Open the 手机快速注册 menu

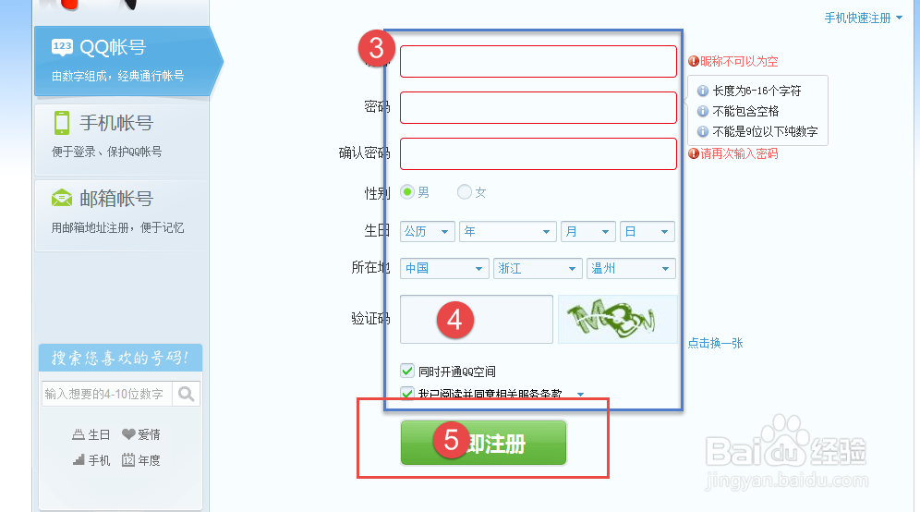click(x=863, y=18)
